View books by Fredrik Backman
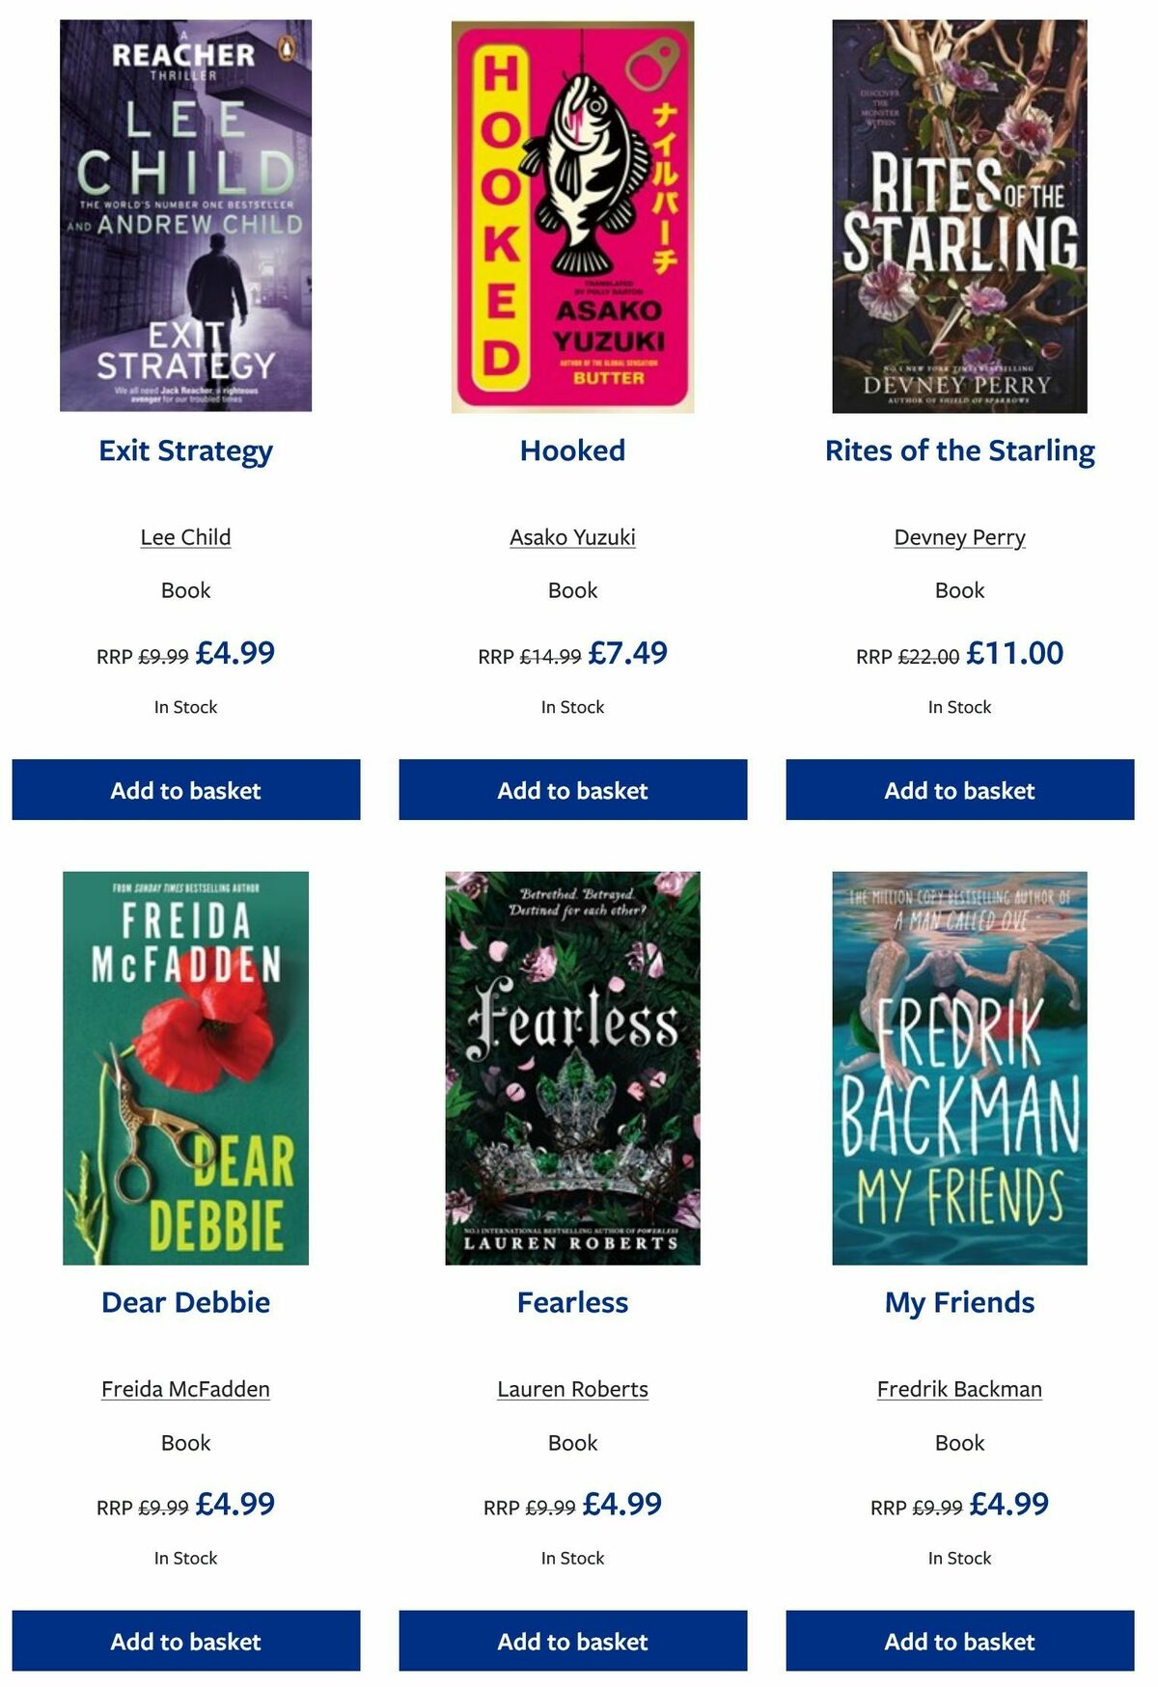Image resolution: width=1158 pixels, height=1687 pixels. point(959,1389)
